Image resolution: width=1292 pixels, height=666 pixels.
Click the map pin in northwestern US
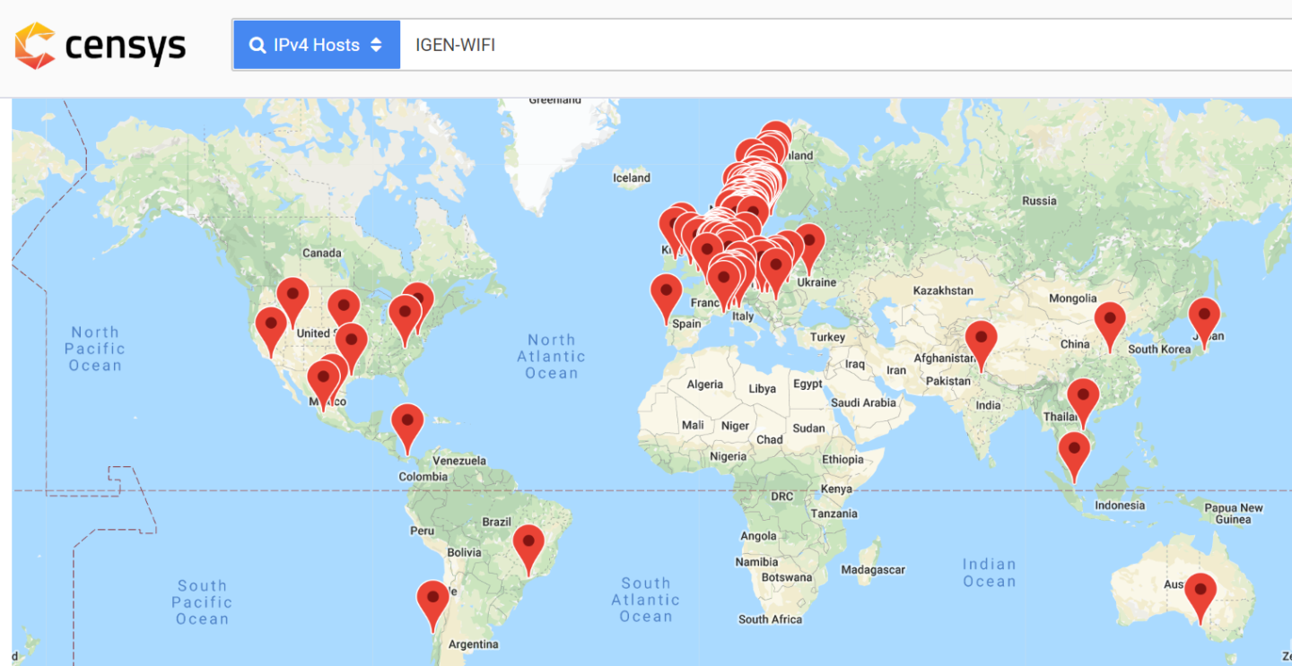292,303
